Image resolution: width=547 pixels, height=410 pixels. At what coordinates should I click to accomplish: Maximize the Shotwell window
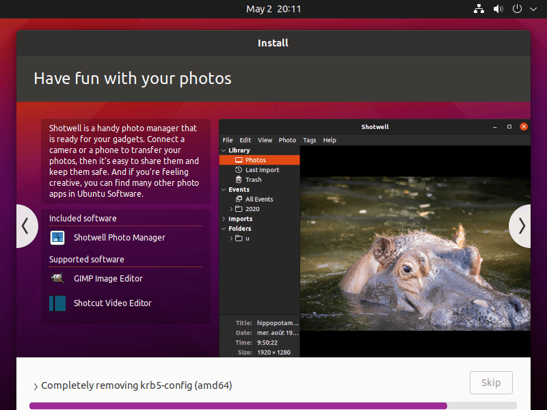pos(509,127)
